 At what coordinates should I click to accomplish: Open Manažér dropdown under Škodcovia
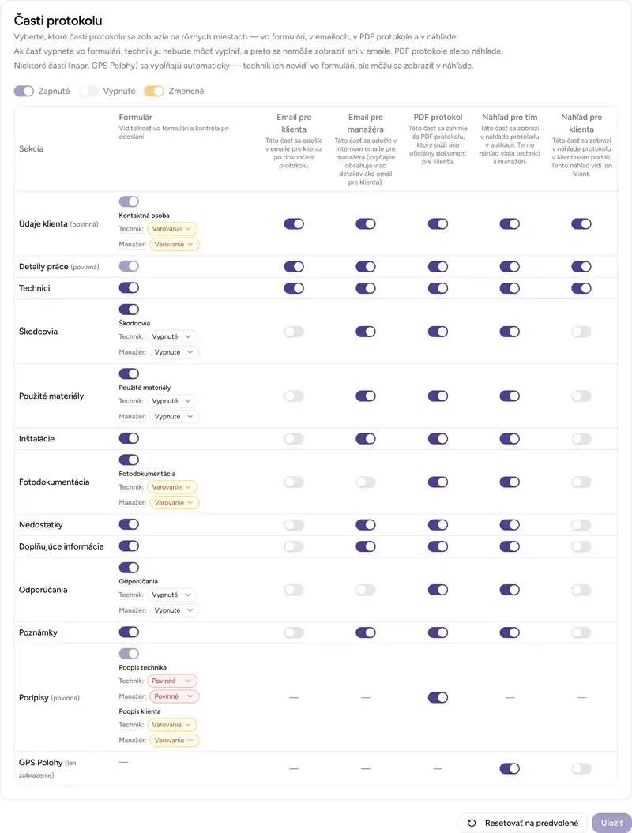tap(175, 352)
